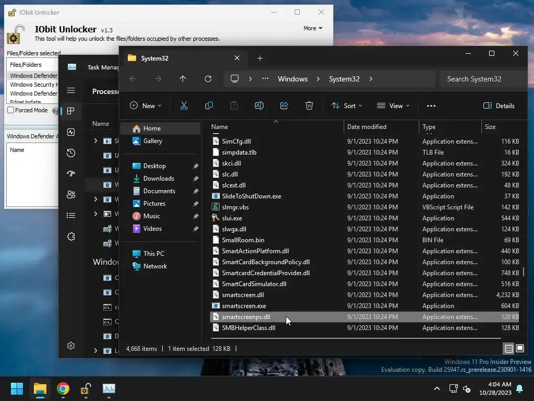Click the Search System32 field

[x=483, y=79]
